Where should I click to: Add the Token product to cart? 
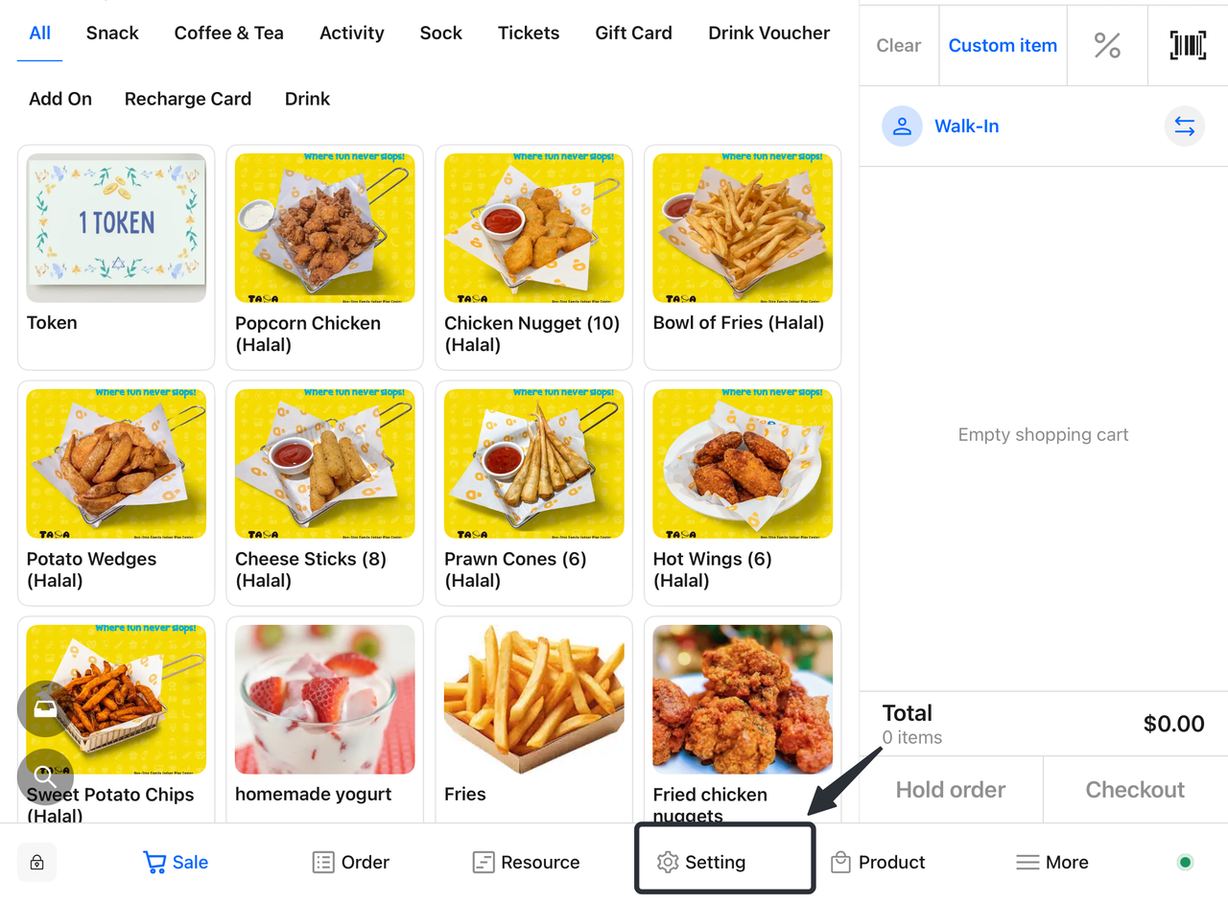116,256
